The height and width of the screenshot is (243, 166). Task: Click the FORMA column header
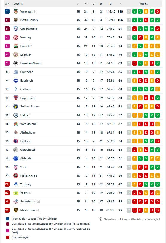coord(143,4)
